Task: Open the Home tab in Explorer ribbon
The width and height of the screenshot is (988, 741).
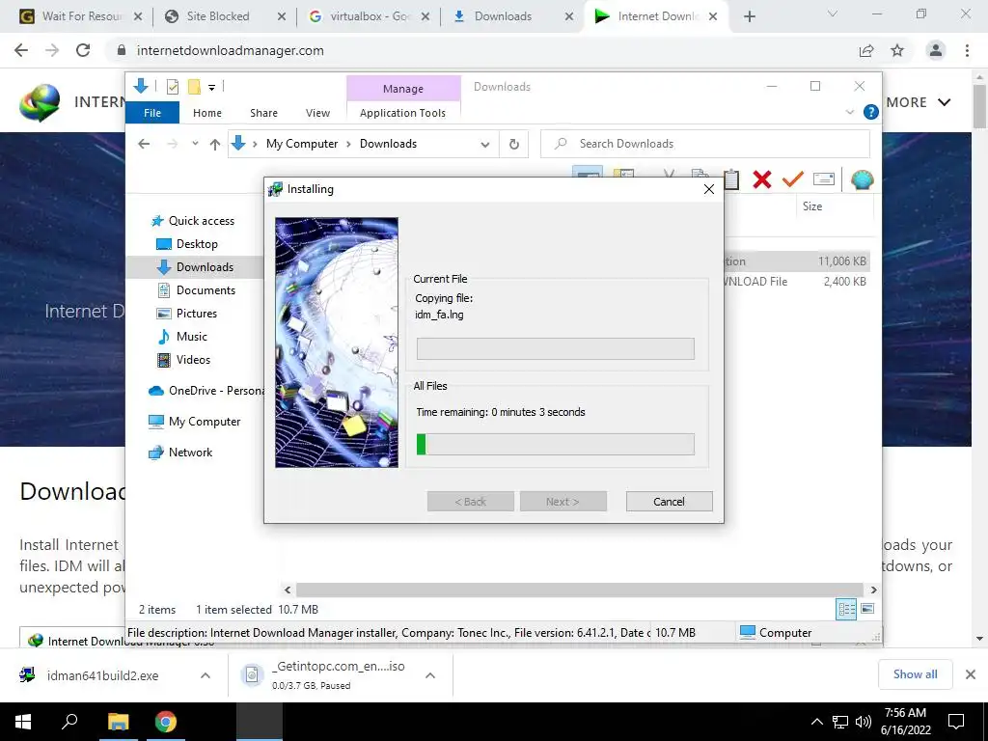Action: [x=207, y=113]
